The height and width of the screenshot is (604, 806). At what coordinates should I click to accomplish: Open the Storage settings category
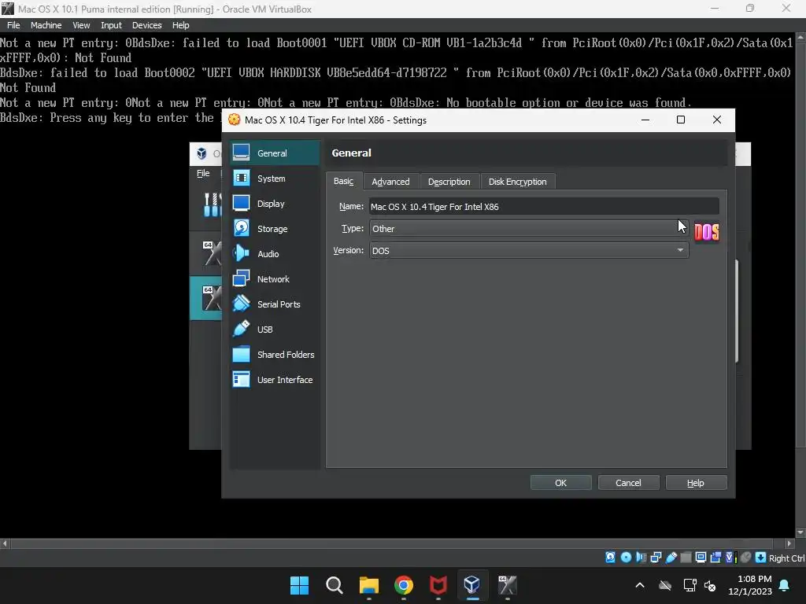[274, 229]
